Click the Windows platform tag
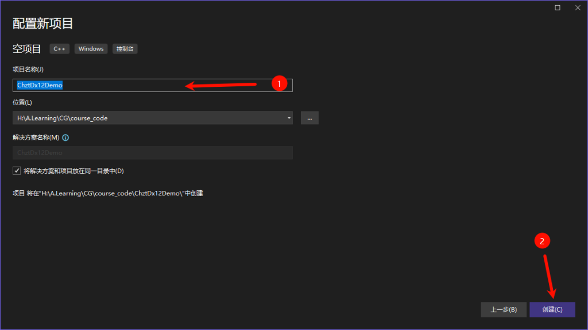The width and height of the screenshot is (588, 330). (x=91, y=49)
